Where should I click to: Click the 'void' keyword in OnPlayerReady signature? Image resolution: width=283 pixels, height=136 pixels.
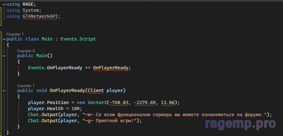pos(42,91)
